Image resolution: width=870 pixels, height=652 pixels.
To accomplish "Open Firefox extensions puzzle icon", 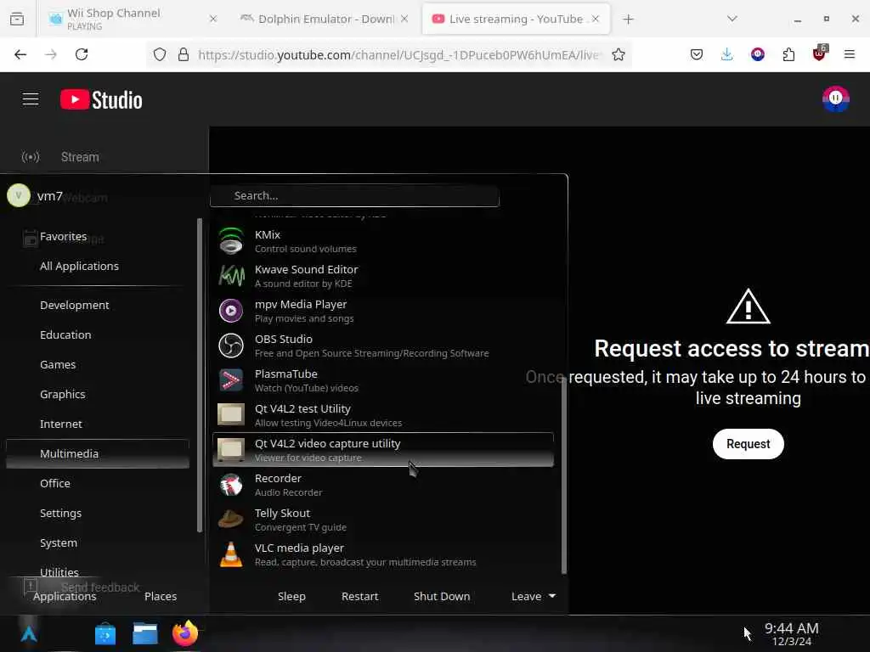I will [x=788, y=54].
